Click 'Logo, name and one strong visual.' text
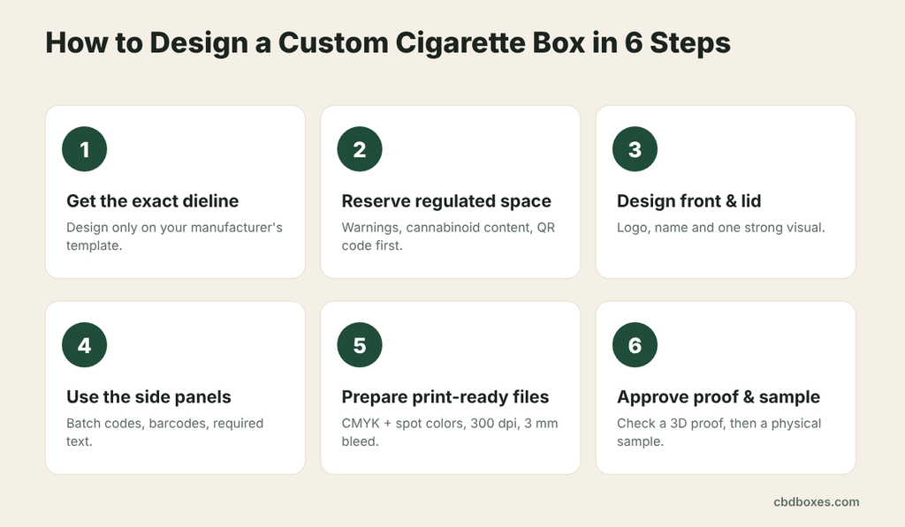This screenshot has width=905, height=527. 721,227
